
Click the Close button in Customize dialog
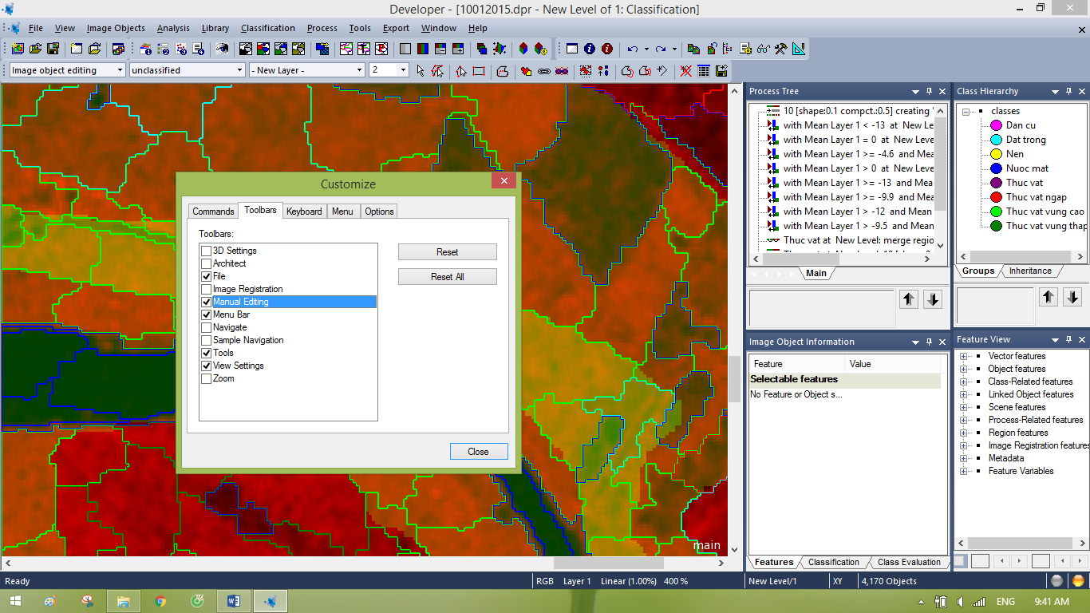pos(478,451)
